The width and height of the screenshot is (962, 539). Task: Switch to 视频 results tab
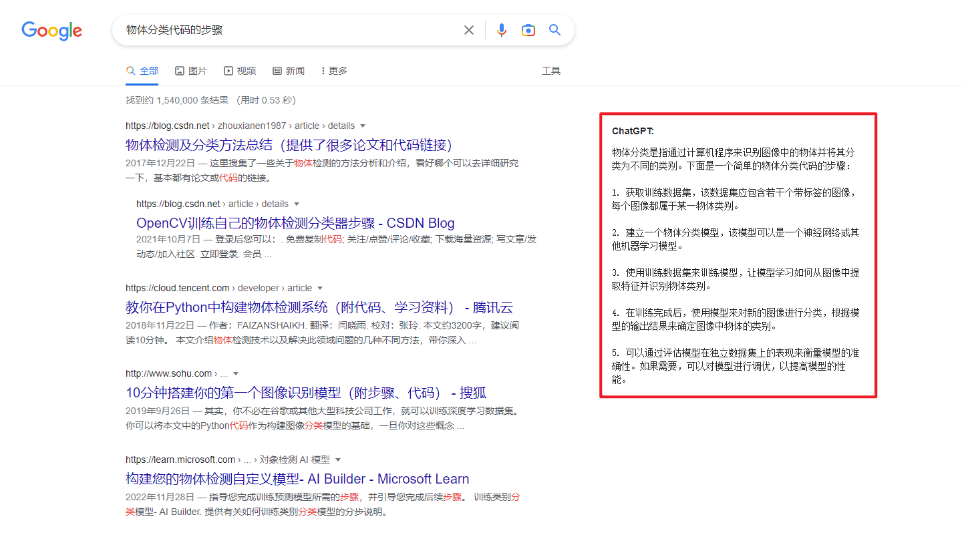240,71
